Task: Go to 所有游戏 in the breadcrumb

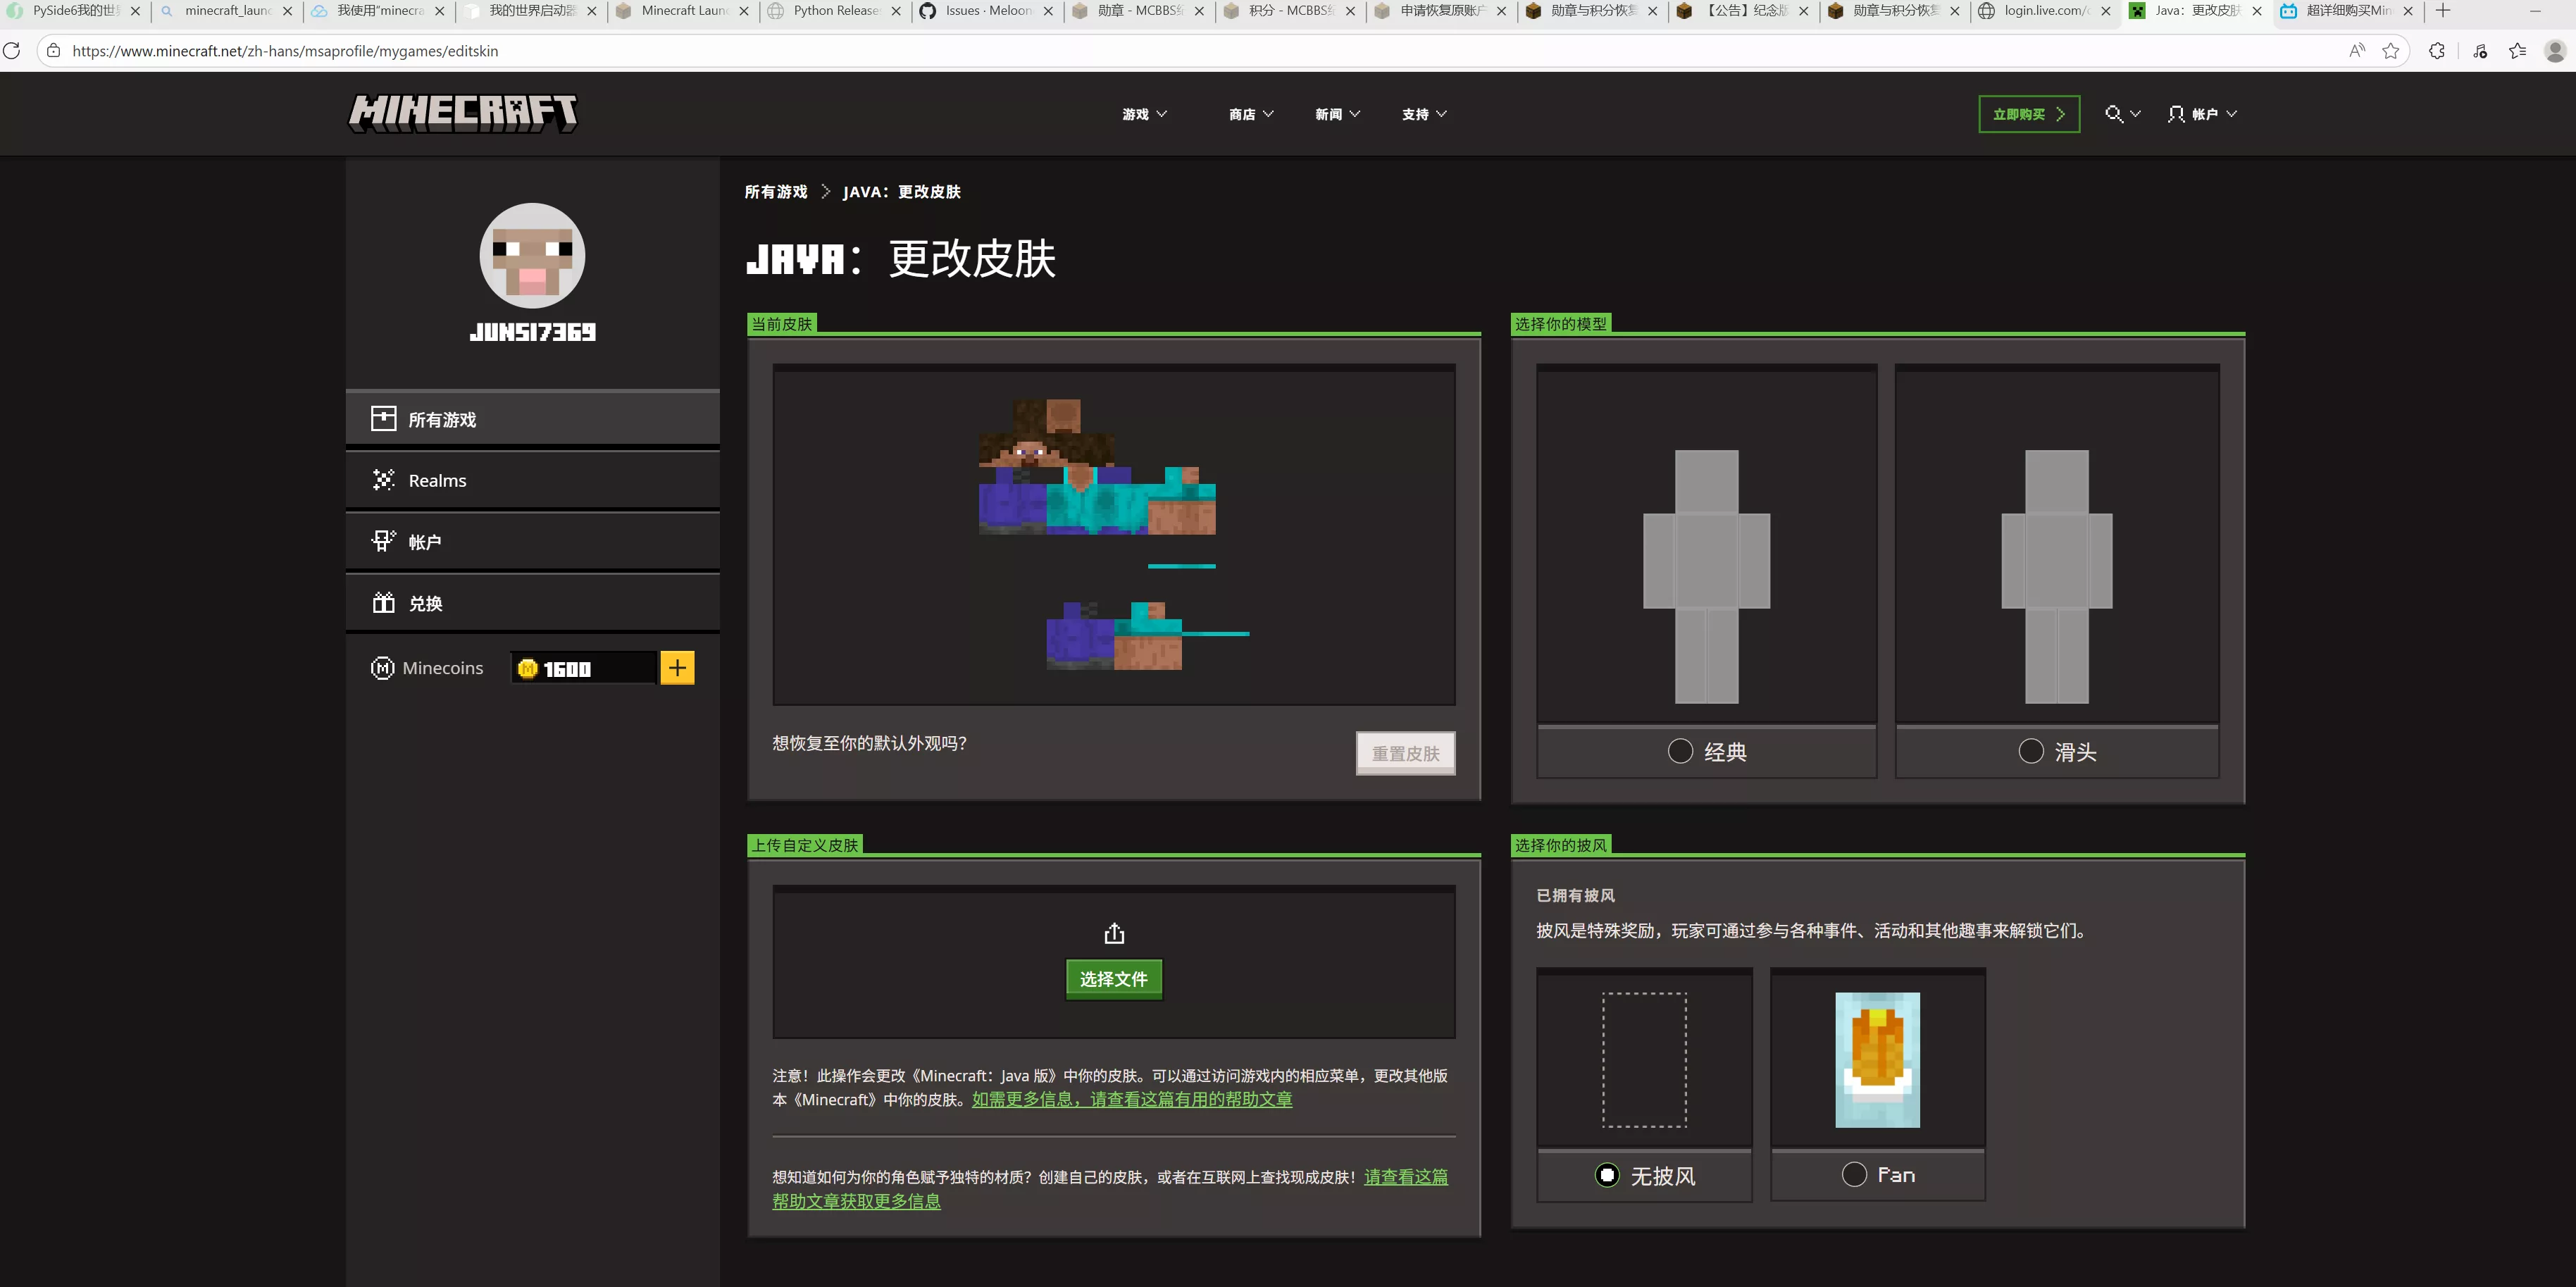Action: point(776,191)
